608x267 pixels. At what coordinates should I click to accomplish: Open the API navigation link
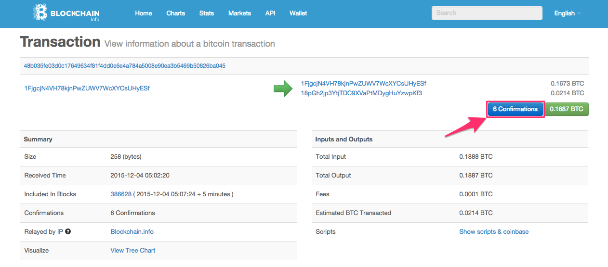(270, 13)
